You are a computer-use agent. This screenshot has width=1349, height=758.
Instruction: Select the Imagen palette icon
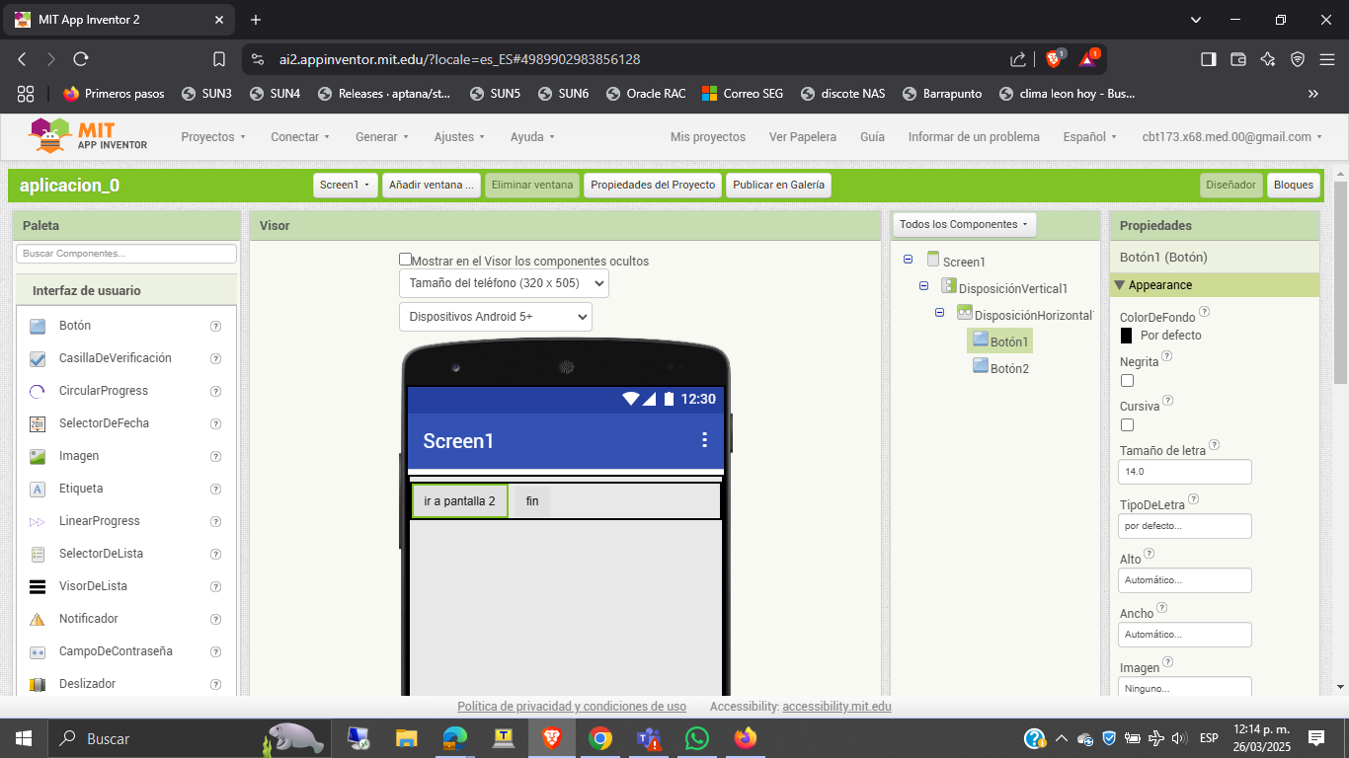(38, 456)
